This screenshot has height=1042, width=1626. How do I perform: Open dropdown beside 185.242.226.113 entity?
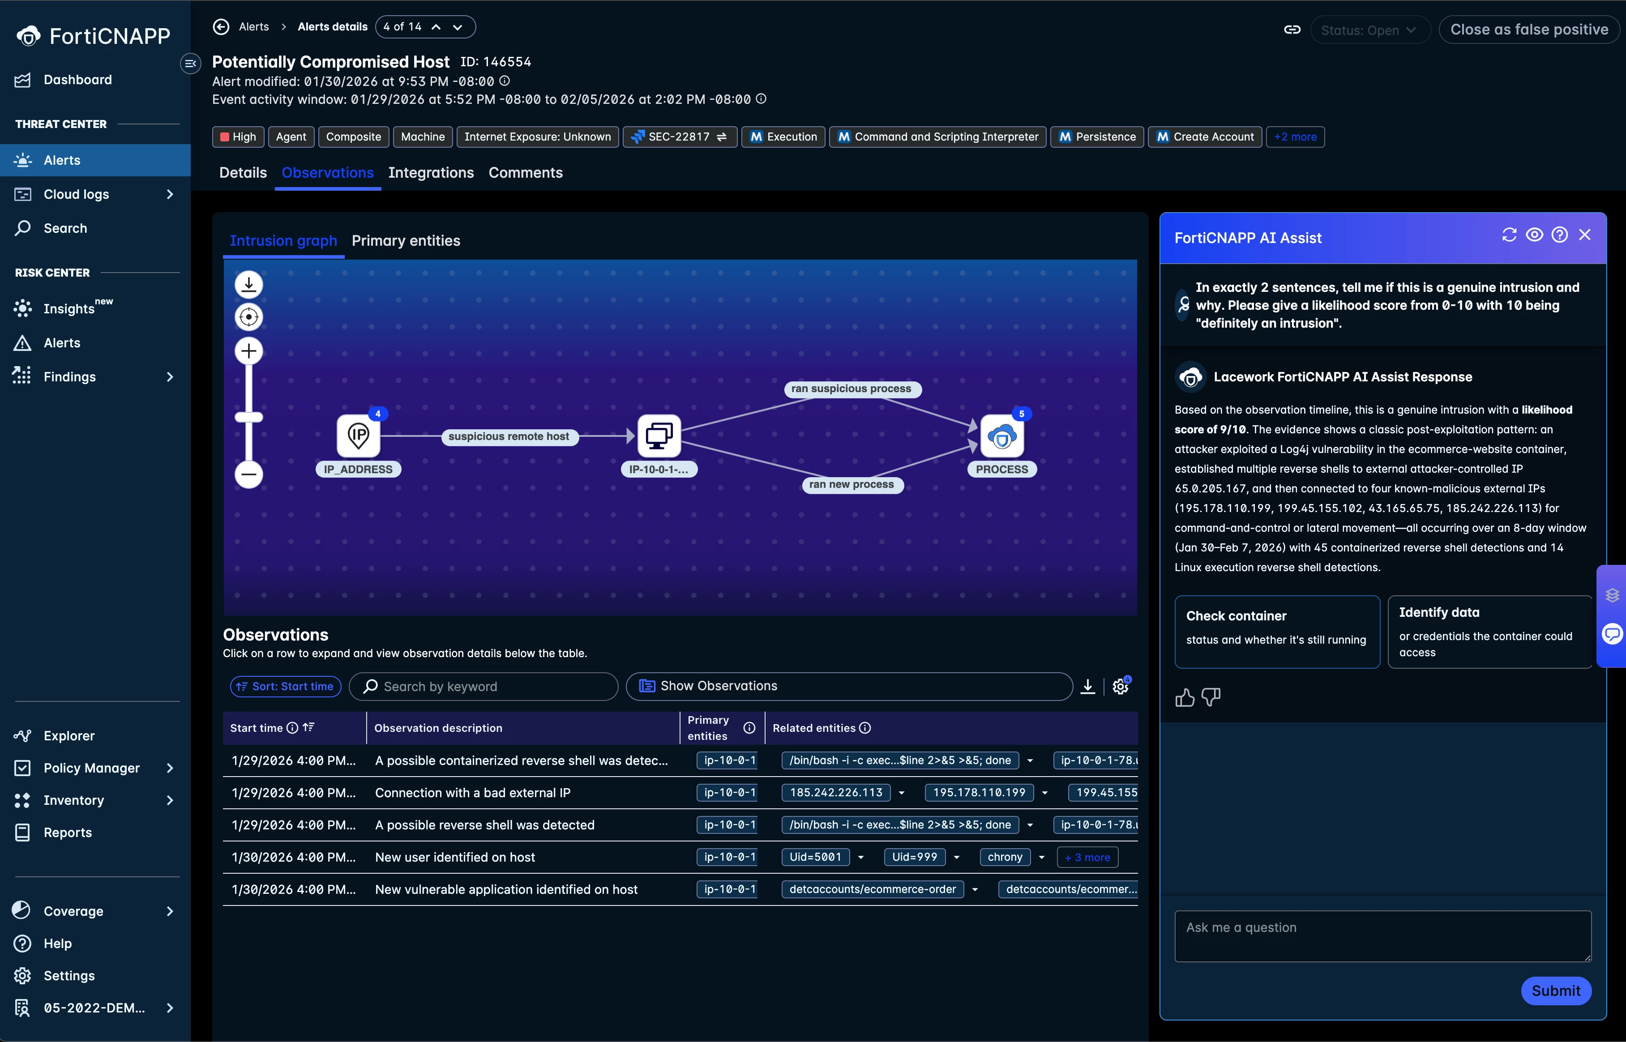901,793
